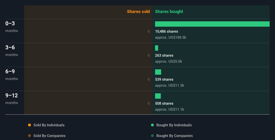Click the zero sold value in 9–12 months row
275x140 pixels.
click(149, 104)
